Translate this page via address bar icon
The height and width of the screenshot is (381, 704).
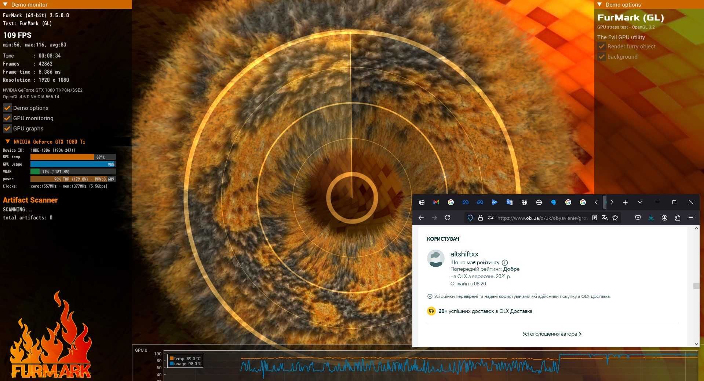pyautogui.click(x=605, y=218)
